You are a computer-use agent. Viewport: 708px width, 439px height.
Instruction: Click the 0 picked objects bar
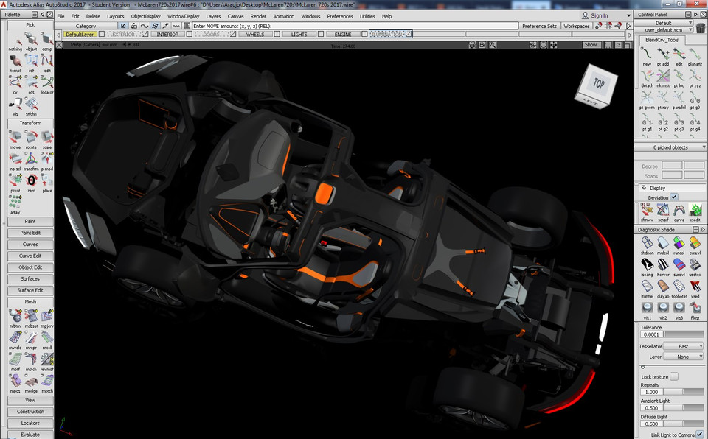(x=670, y=147)
